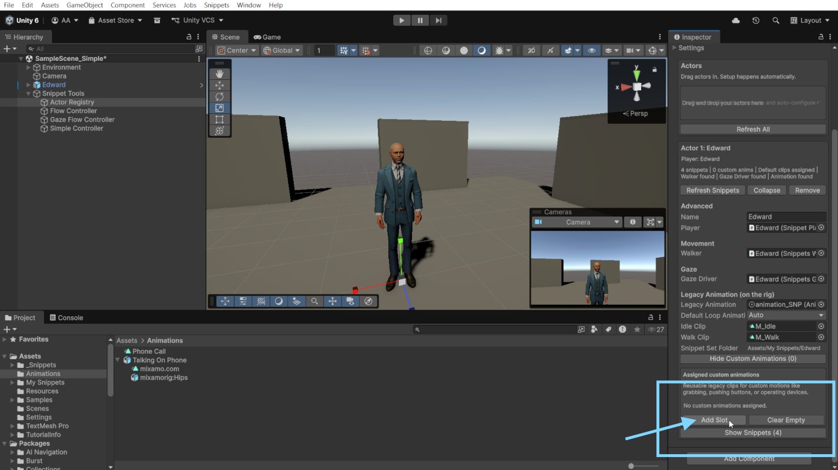Click the Name field containing Edward

coord(786,217)
